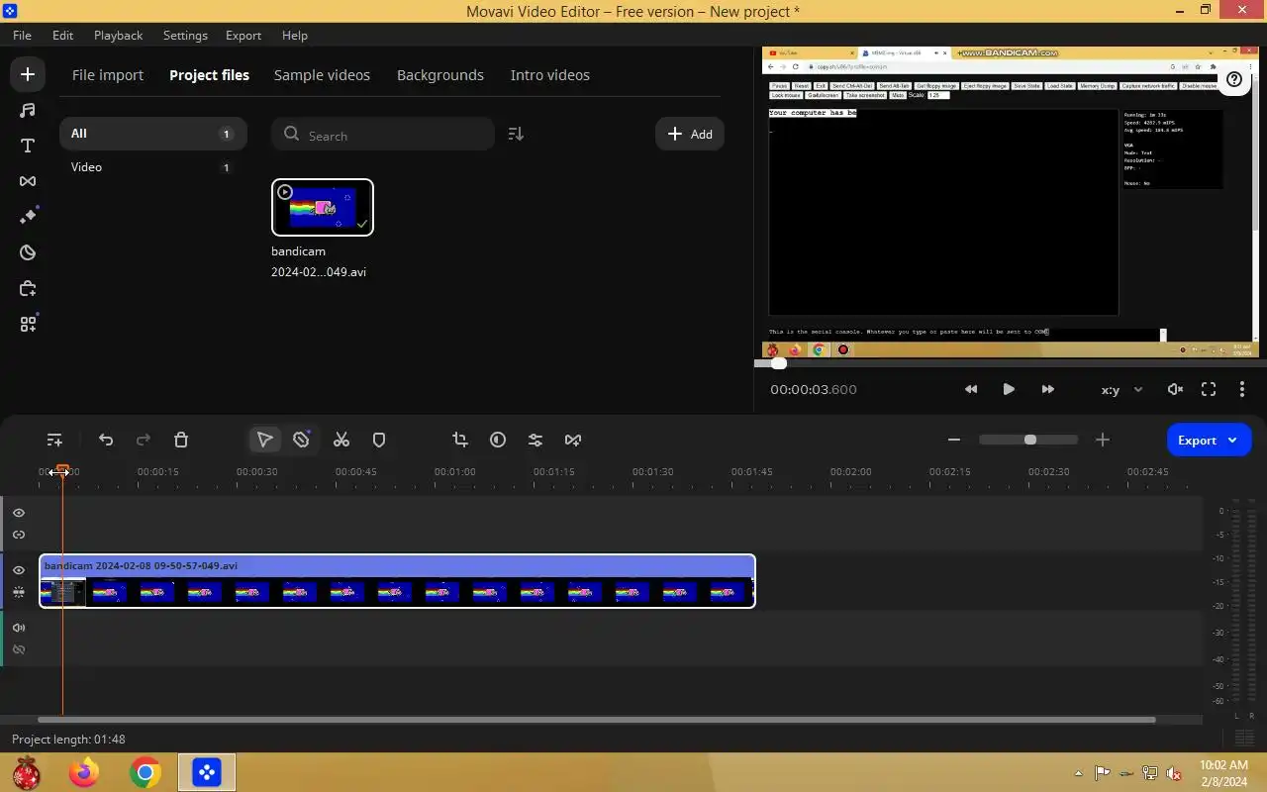Open Chrome from the taskbar
This screenshot has height=792, width=1267.
coord(146,772)
